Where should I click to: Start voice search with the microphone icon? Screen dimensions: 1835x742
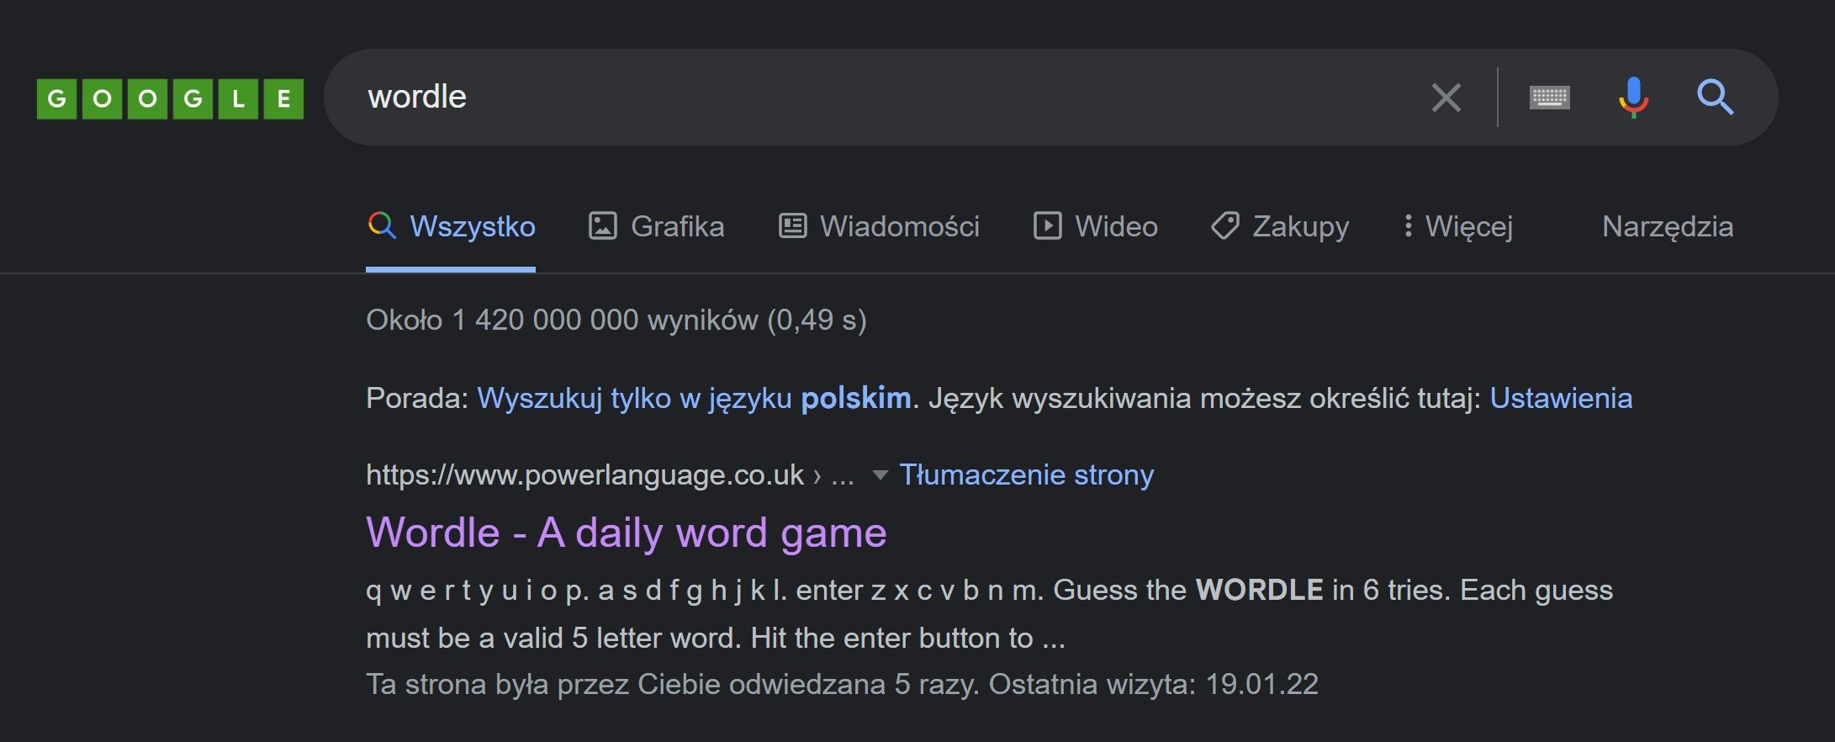[1633, 98]
